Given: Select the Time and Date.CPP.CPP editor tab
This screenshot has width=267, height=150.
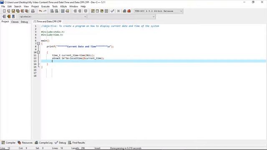Looking at the screenshot, I should point(47,22).
